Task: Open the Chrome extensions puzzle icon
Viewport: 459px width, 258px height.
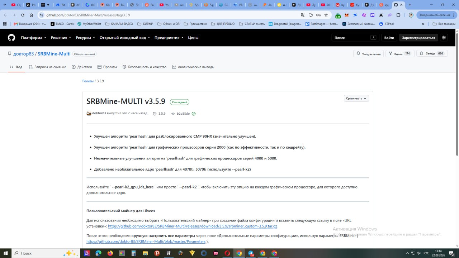Action: tap(398, 15)
